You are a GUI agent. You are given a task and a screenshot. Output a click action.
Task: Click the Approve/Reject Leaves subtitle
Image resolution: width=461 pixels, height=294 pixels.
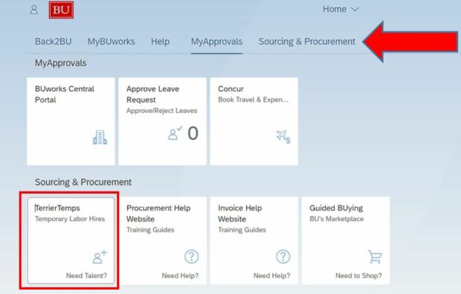pos(162,111)
